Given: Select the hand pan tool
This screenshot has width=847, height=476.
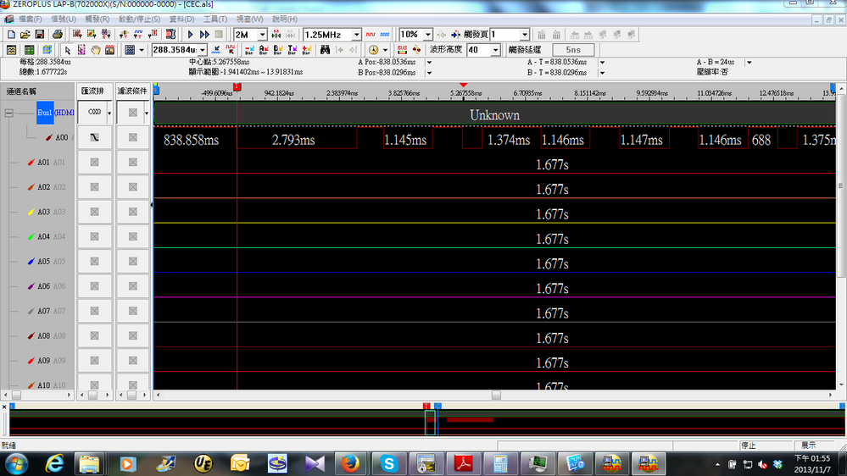Looking at the screenshot, I should [96, 50].
